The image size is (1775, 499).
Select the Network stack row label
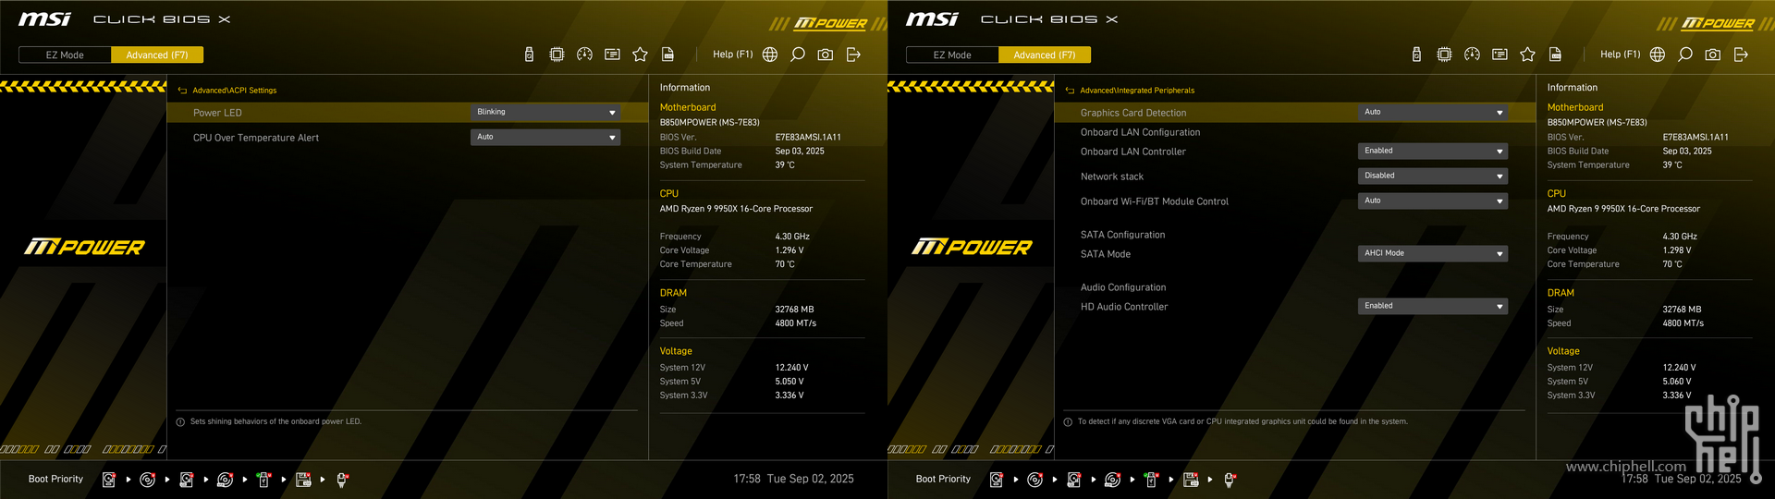(1112, 176)
